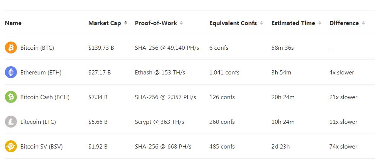Image resolution: width=375 pixels, height=159 pixels.
Task: Click the green Bitcoin Cash logo icon
Action: (x=11, y=97)
